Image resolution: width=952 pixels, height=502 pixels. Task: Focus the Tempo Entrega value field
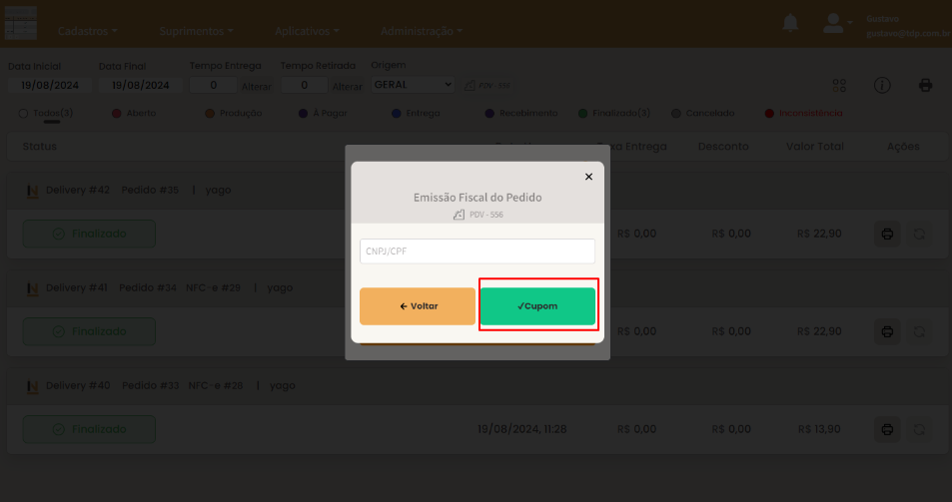point(213,85)
